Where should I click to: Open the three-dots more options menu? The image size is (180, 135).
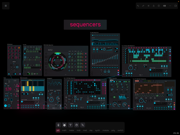170,6
